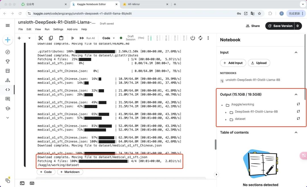Click the Save Version button
Viewport: 307px width, 187px height.
click(x=280, y=26)
